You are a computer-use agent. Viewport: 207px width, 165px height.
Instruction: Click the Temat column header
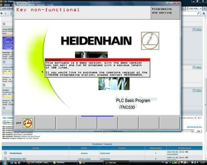35,148
